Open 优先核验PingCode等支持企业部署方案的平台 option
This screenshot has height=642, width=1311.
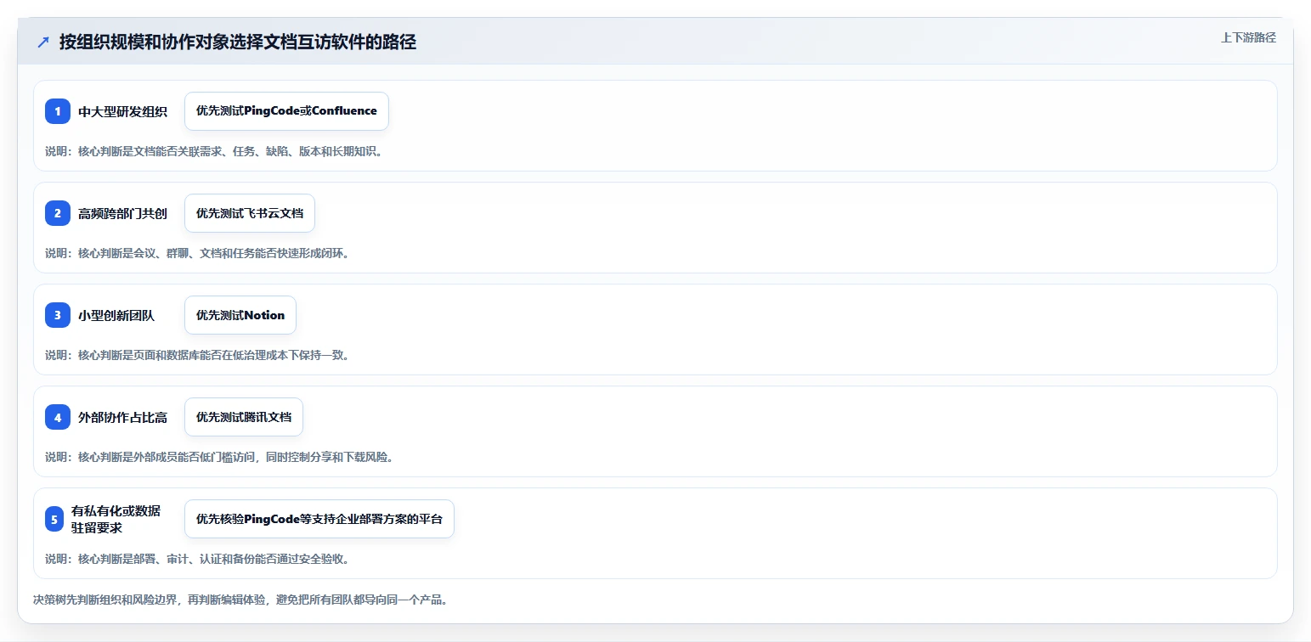click(319, 519)
